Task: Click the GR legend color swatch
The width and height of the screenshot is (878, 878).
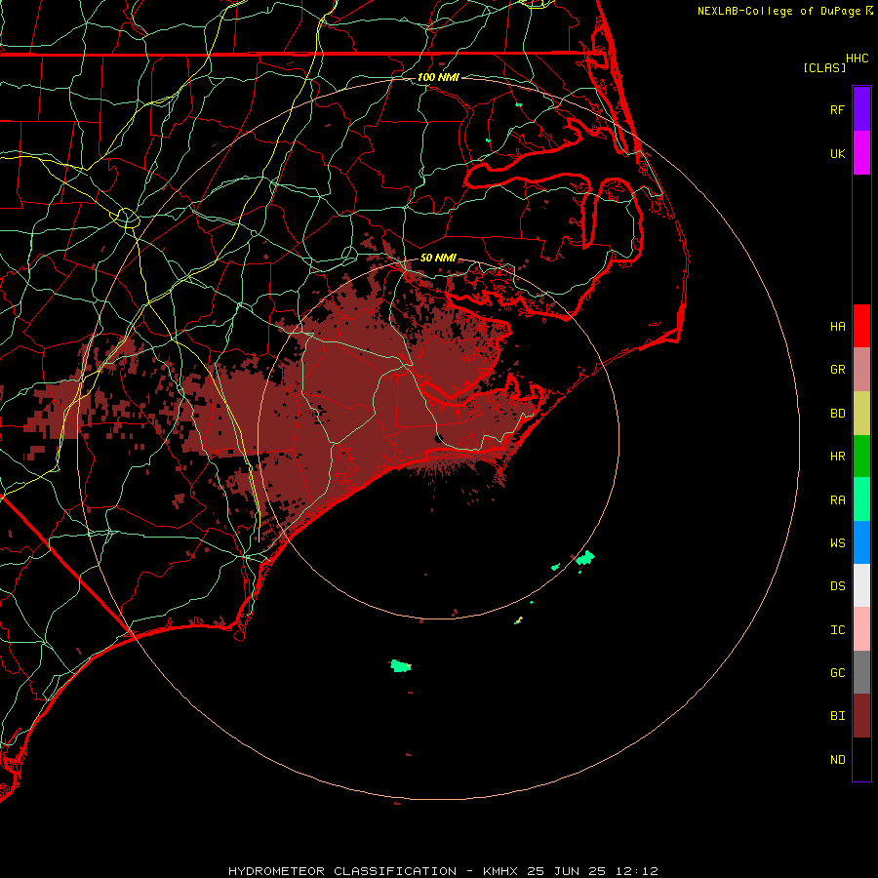Action: (861, 369)
